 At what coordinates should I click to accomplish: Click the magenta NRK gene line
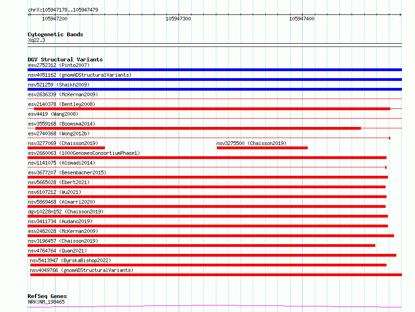click(214, 306)
